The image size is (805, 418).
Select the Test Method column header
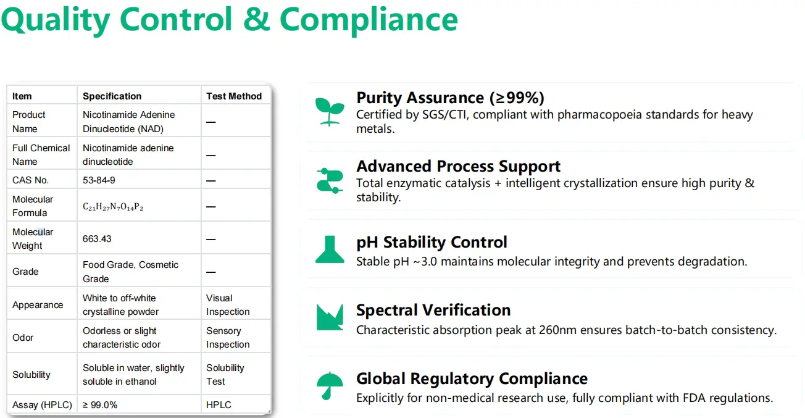tap(234, 96)
